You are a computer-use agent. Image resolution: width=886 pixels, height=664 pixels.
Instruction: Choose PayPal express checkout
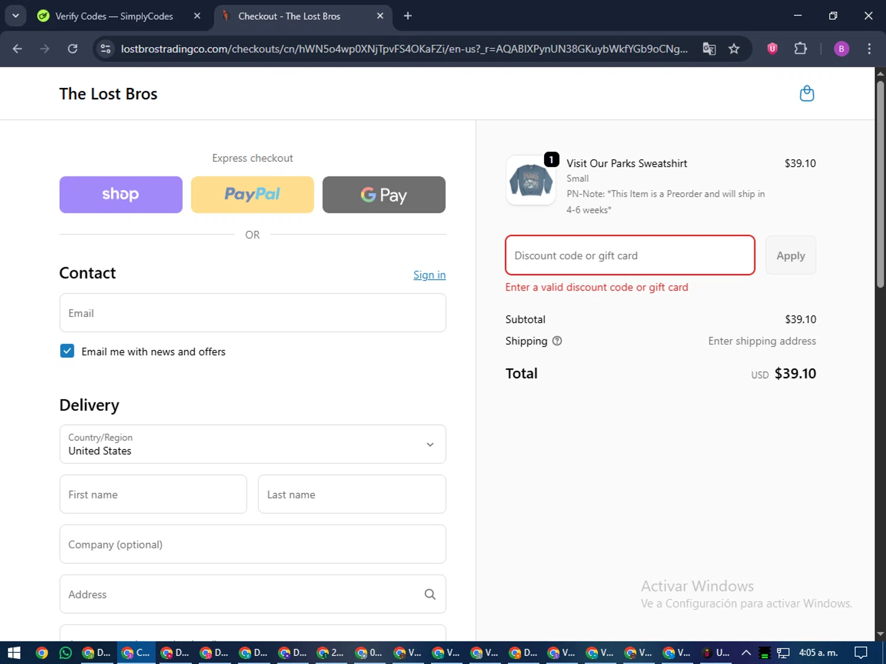(252, 195)
